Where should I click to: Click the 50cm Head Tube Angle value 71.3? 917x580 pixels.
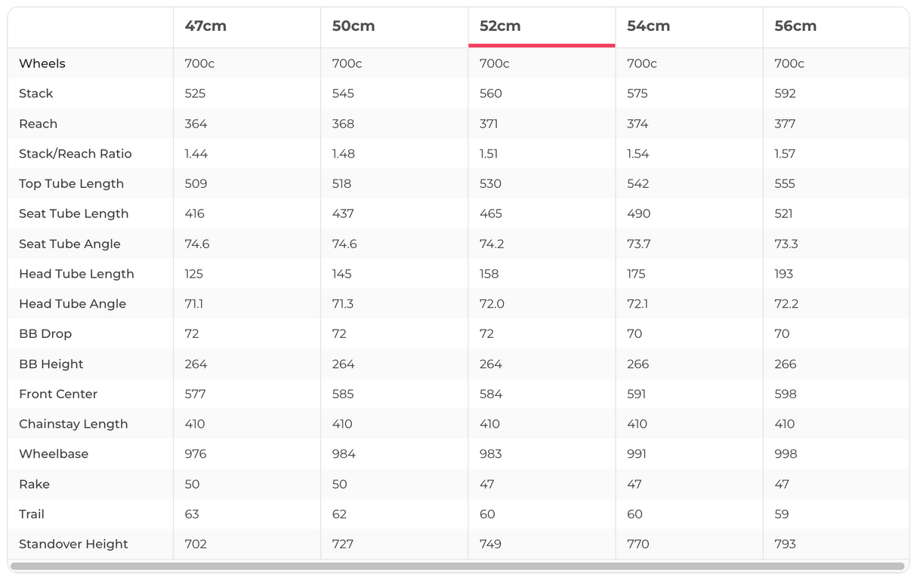(x=343, y=304)
